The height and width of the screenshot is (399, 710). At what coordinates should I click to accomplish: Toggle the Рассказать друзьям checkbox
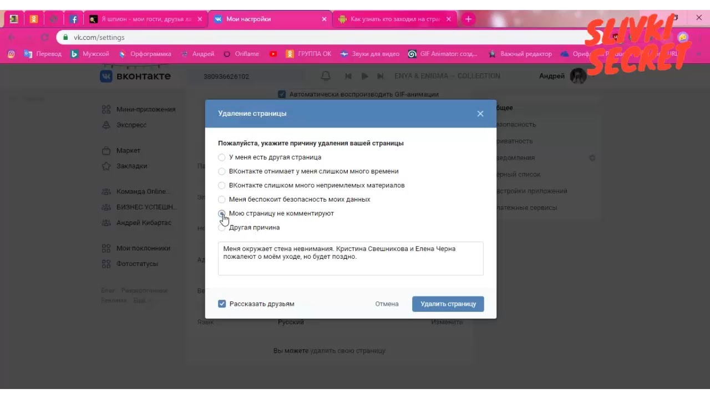(222, 304)
